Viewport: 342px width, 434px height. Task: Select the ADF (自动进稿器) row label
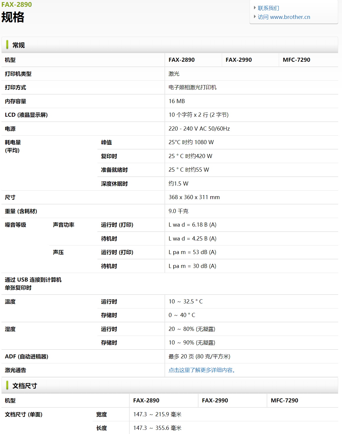[27, 357]
